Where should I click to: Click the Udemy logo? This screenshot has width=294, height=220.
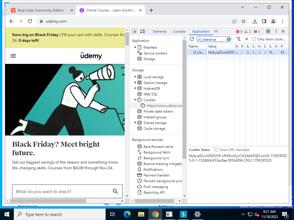coord(91,56)
